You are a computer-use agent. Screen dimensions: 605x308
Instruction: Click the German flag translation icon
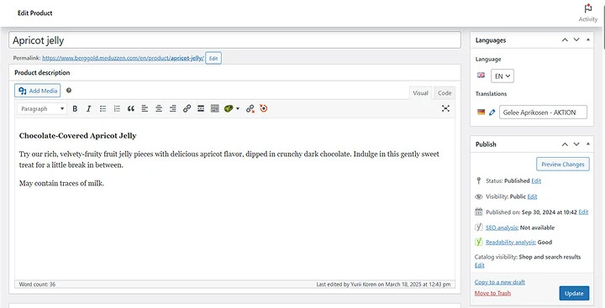pos(481,112)
